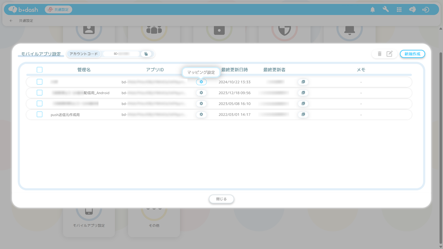This screenshot has height=249, width=443.
Task: Click the 共通設定 tab in top bar
Action: pos(59,10)
